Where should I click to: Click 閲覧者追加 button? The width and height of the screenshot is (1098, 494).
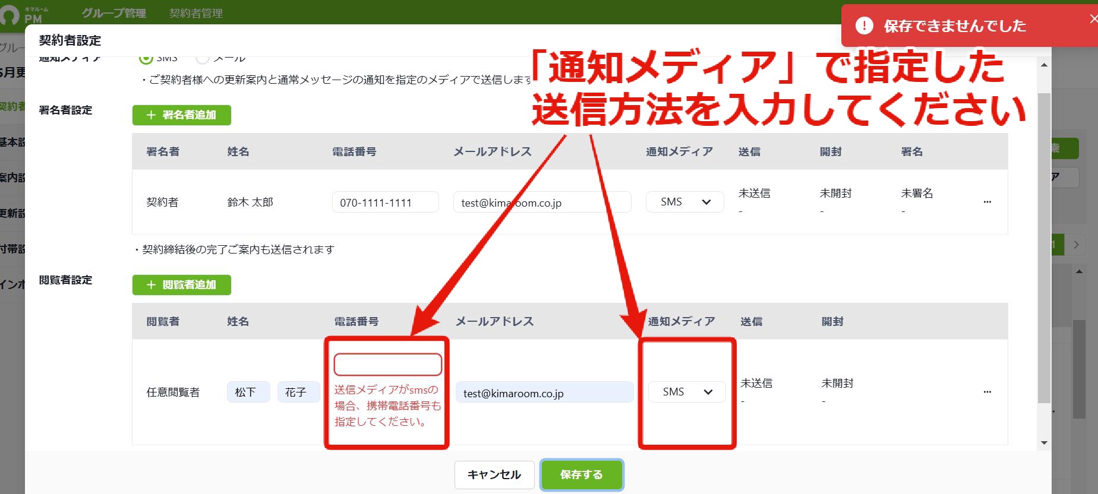[181, 284]
